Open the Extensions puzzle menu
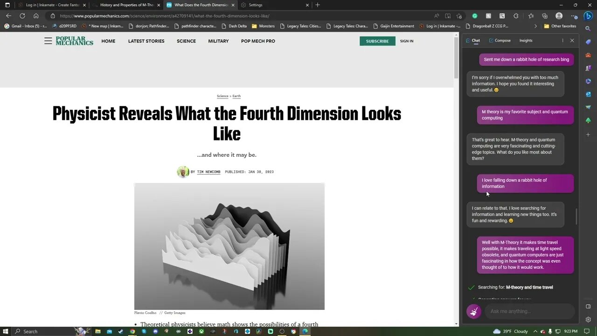597x336 pixels. click(x=515, y=16)
